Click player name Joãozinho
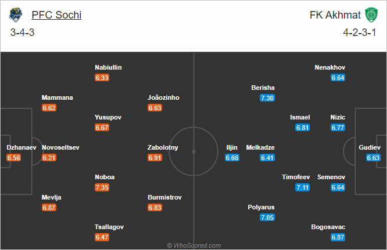 (163, 98)
